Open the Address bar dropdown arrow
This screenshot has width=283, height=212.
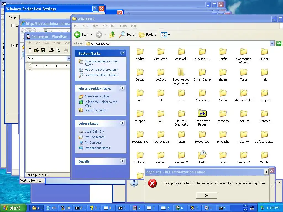pos(272,43)
